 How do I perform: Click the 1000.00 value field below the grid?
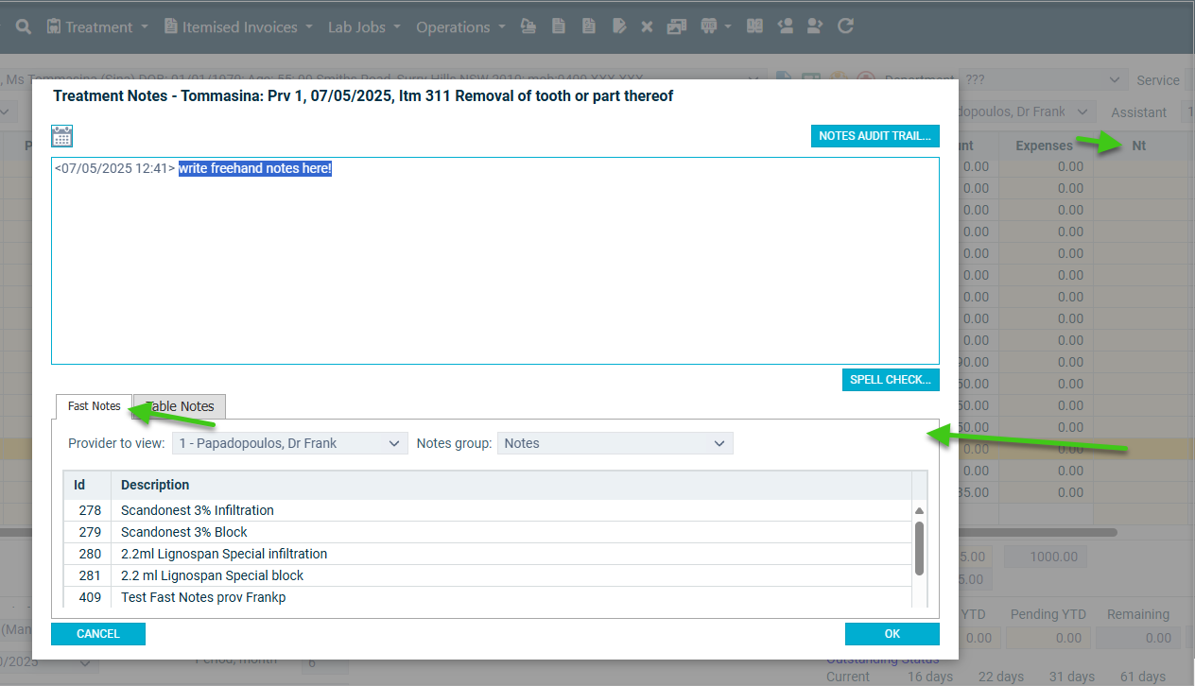tap(1046, 557)
